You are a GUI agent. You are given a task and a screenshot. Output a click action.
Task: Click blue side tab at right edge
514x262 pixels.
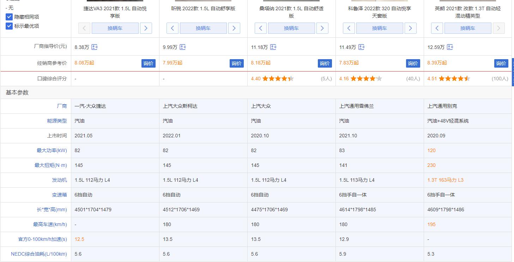(513, 72)
